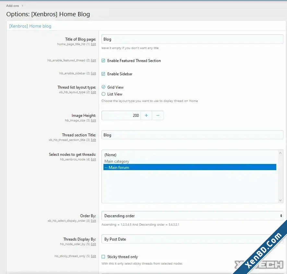
Task: Click the breadcrumb chevron after Add-ons
Action: click(x=22, y=6)
